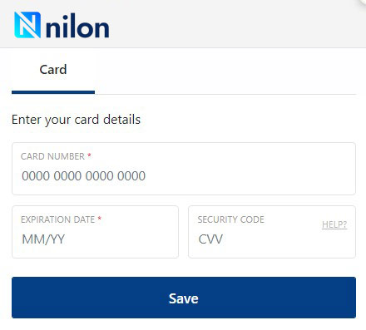The image size is (366, 330).
Task: Click the red asterisk next to CARD NUMBER
Action: point(89,155)
